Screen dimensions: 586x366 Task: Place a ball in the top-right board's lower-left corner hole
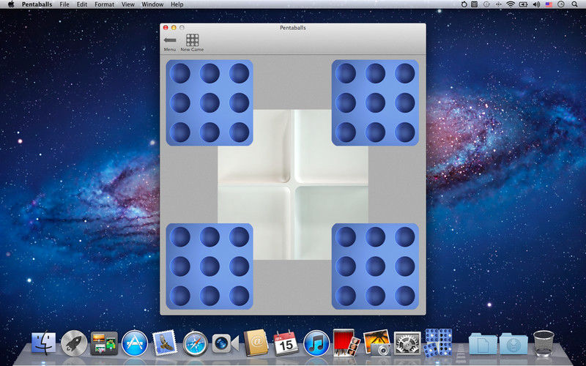[x=345, y=132]
